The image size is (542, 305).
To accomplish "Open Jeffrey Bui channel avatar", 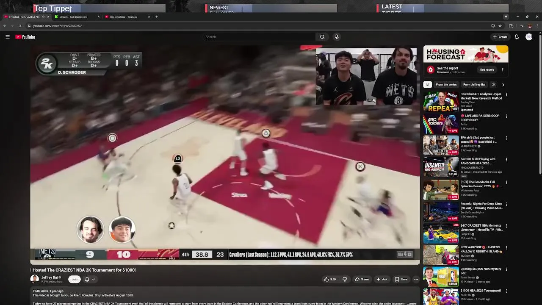I will point(34,279).
